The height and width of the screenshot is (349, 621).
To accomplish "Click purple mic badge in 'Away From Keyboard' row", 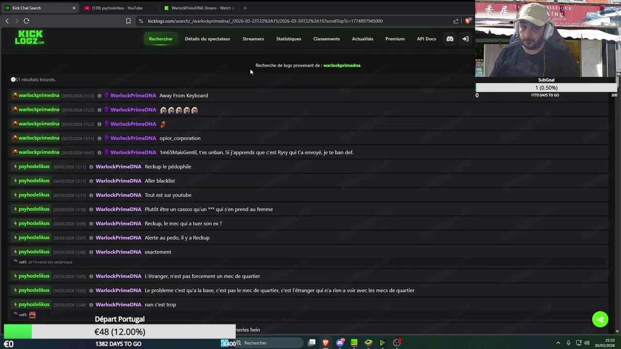I will pos(106,95).
